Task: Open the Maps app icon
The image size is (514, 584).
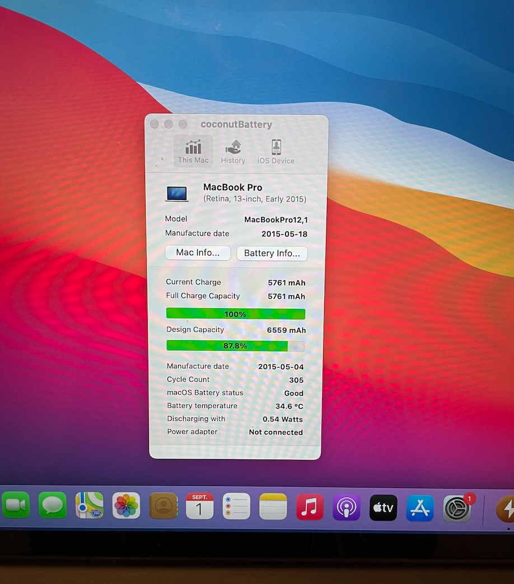Action: click(90, 506)
